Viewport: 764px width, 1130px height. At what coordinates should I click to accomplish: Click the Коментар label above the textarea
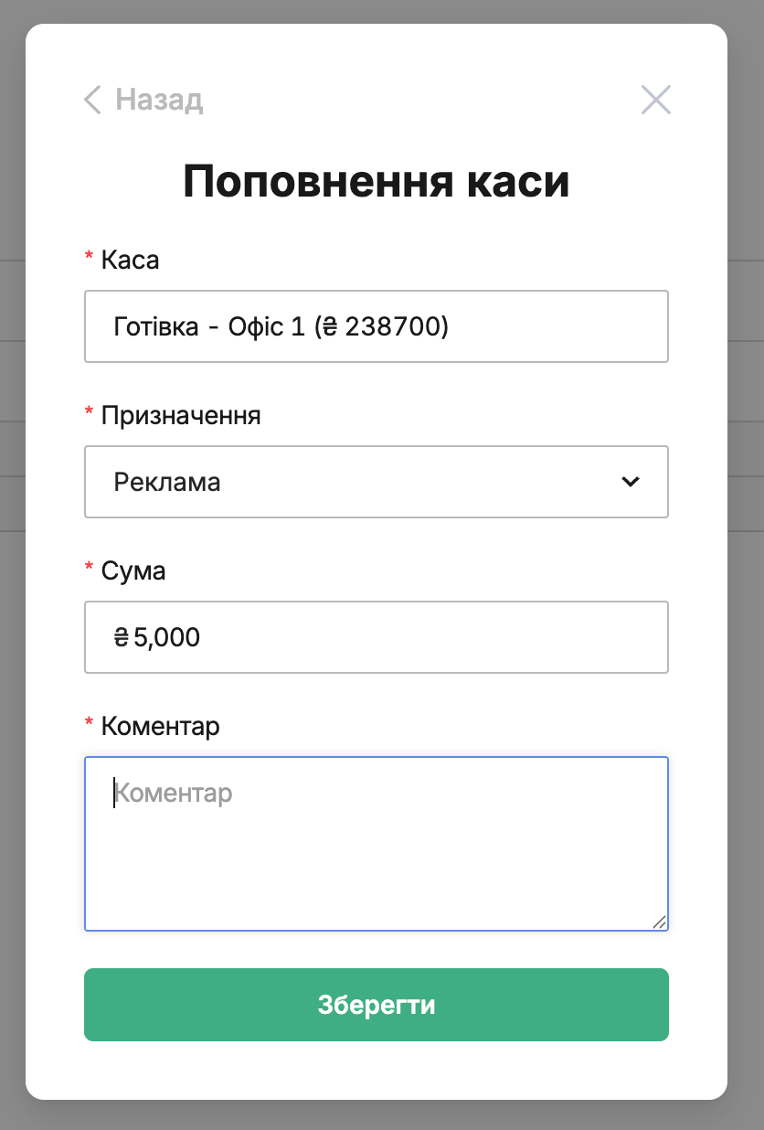point(161,727)
